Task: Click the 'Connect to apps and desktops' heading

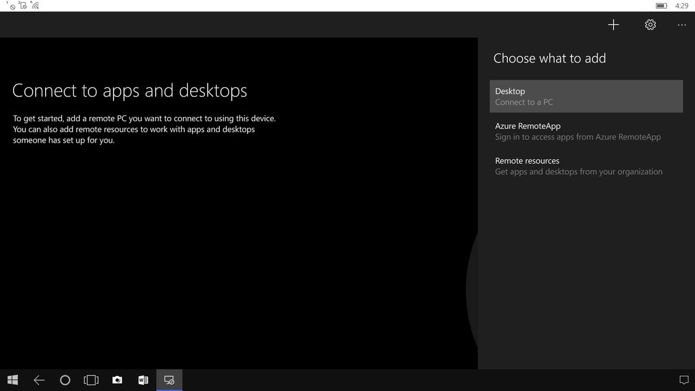Action: [129, 90]
